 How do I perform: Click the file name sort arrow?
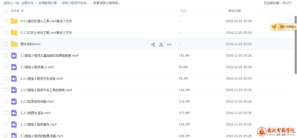tap(22, 11)
